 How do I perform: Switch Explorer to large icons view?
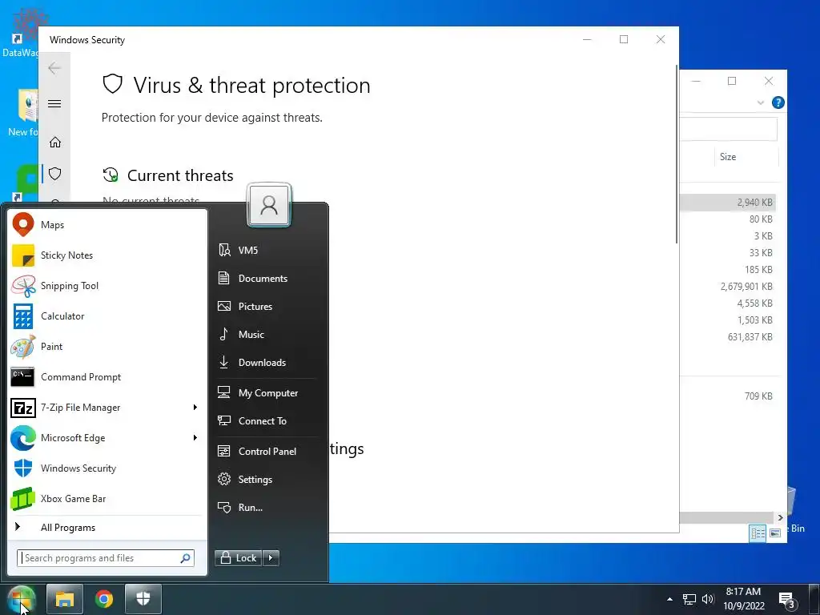pyautogui.click(x=775, y=533)
